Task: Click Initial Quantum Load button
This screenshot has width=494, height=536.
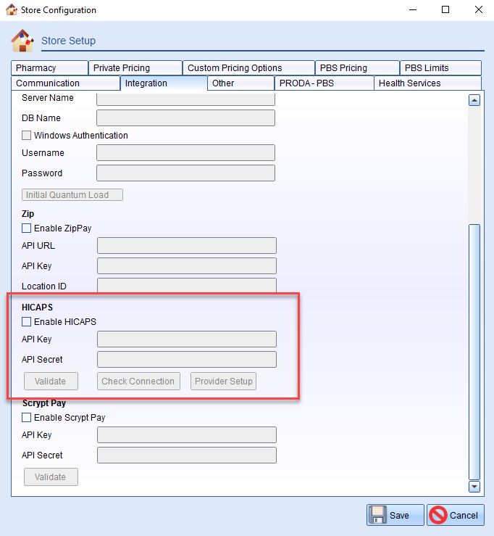Action: click(x=72, y=195)
